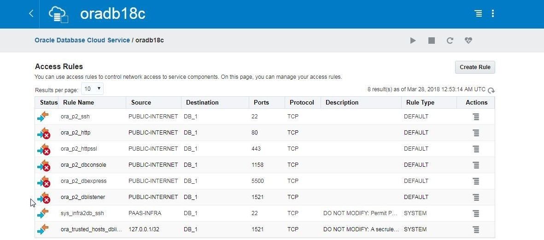Image resolution: width=544 pixels, height=240 pixels.
Task: Open actions menu for ora_p2_dbexpress rule
Action: pyautogui.click(x=476, y=181)
